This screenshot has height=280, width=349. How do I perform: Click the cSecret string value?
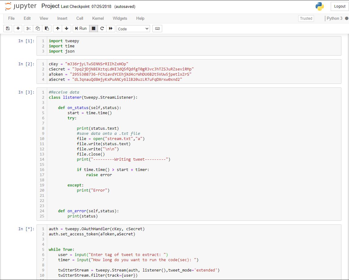133,69
